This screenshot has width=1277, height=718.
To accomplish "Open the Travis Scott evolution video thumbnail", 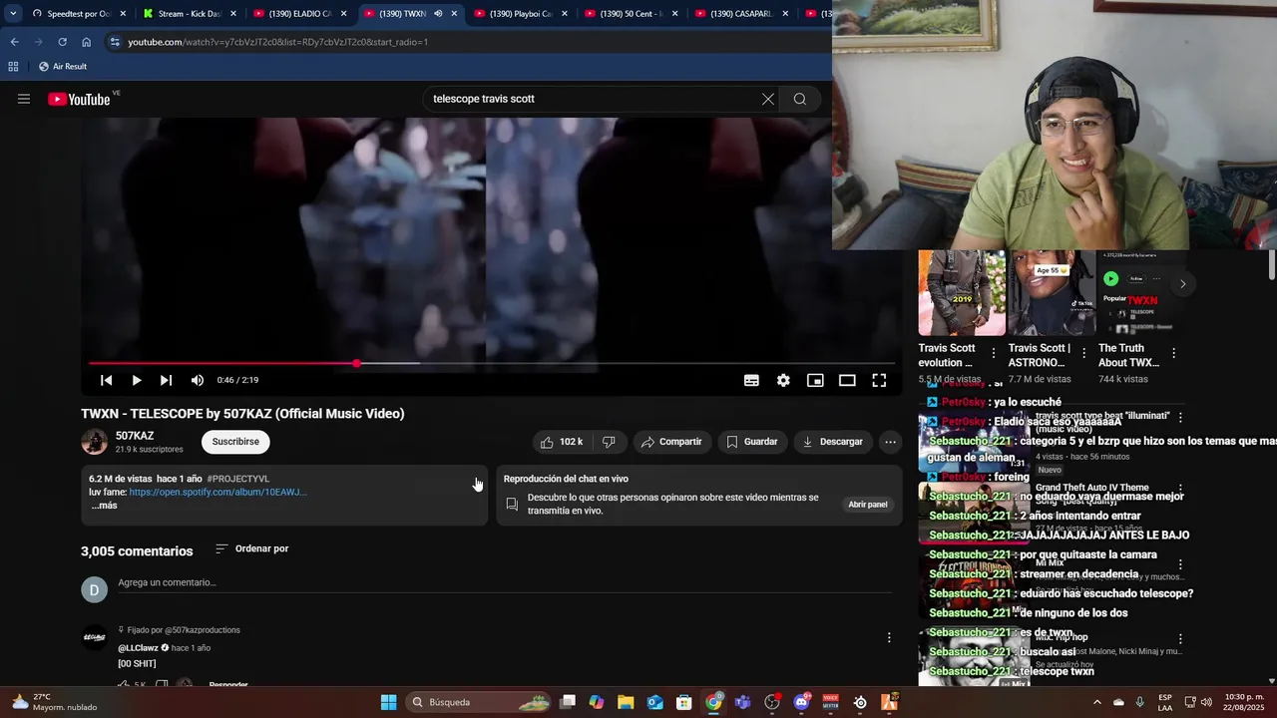I will [962, 293].
